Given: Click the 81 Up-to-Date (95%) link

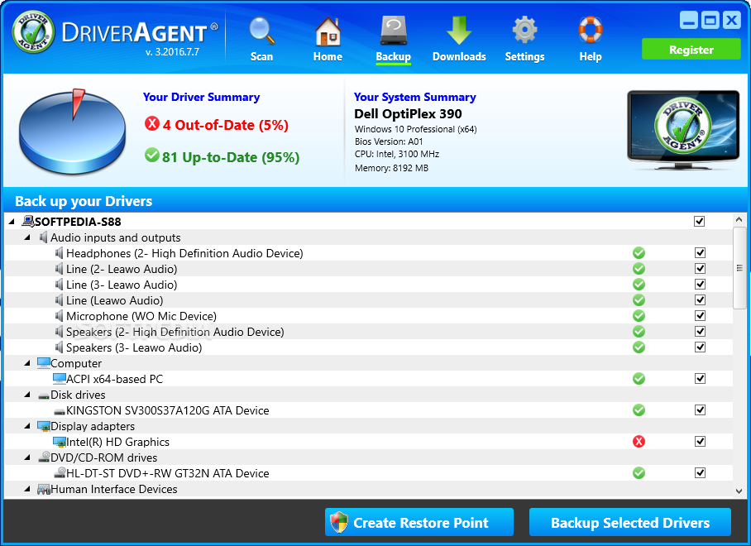Looking at the screenshot, I should point(231,157).
